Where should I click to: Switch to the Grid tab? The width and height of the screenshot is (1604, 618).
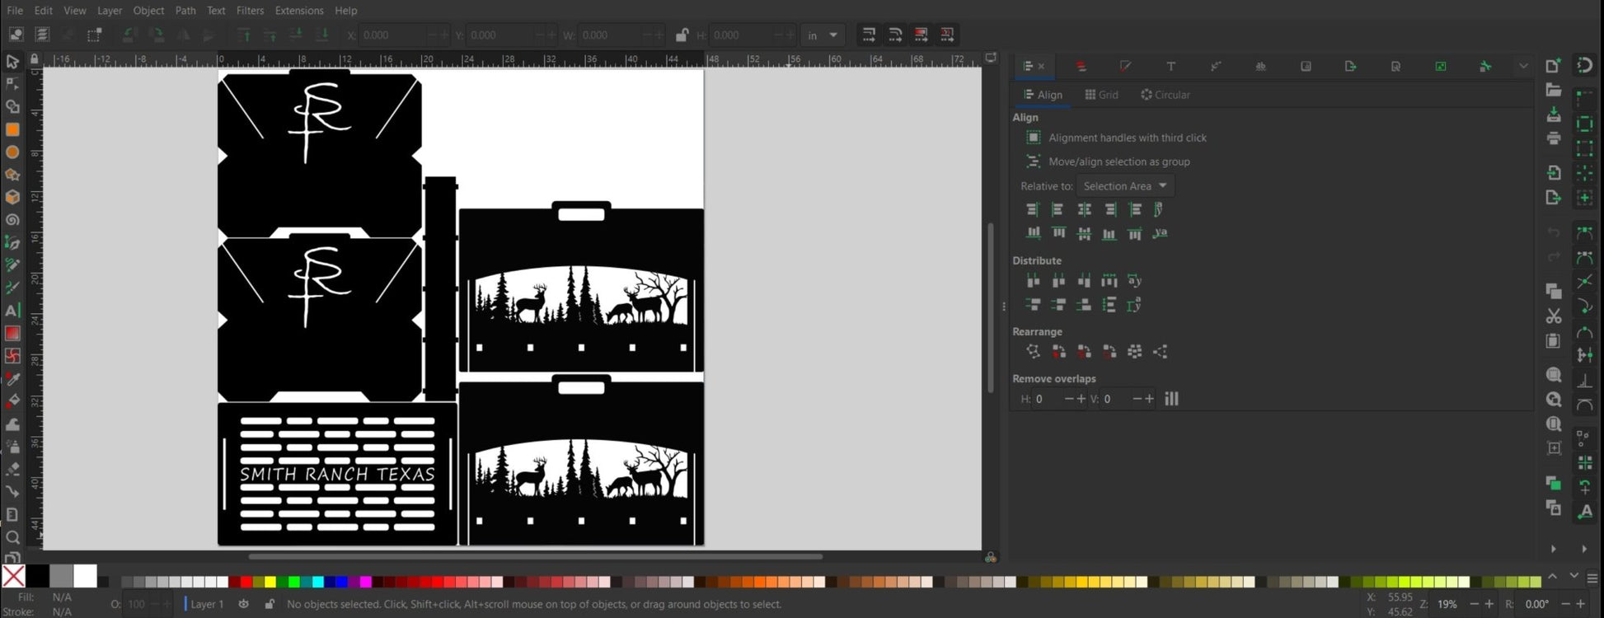click(1101, 95)
